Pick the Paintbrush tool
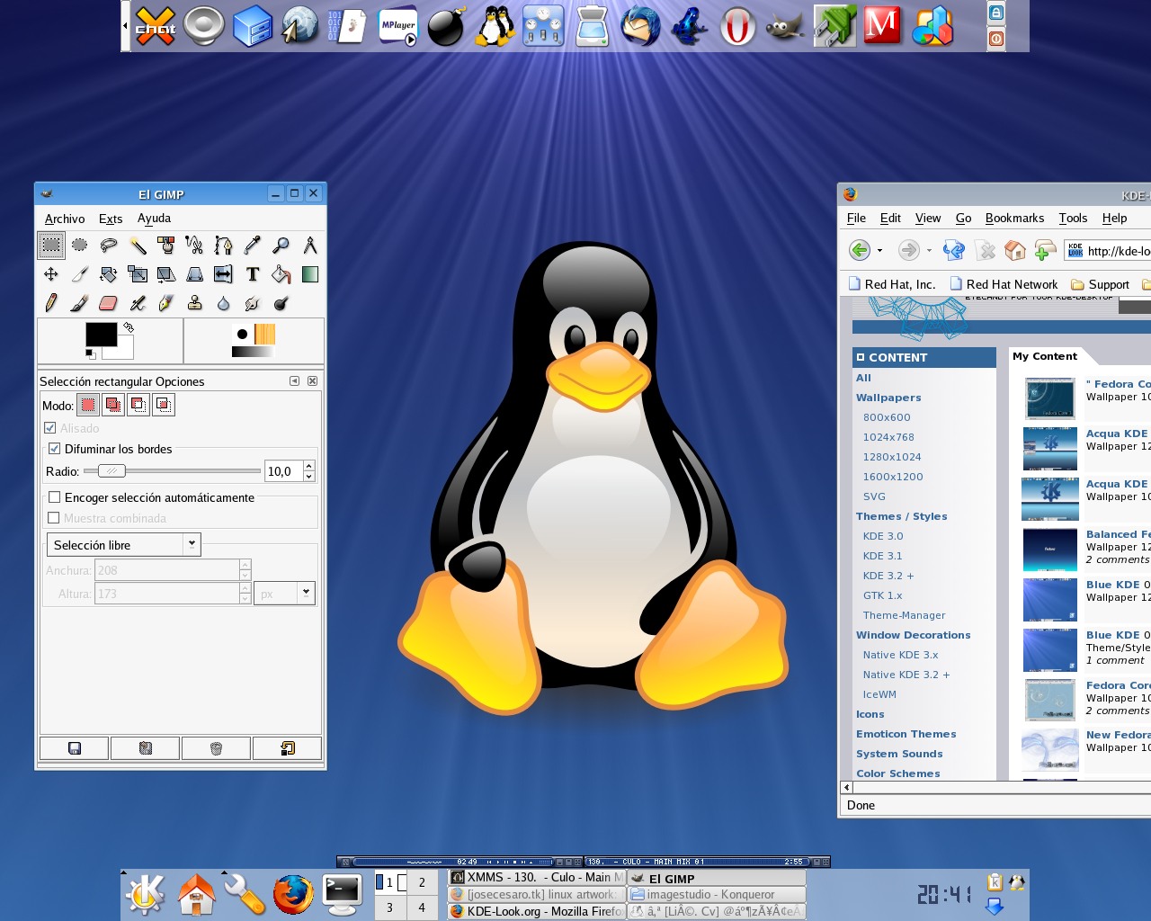1151x921 pixels. (x=80, y=303)
